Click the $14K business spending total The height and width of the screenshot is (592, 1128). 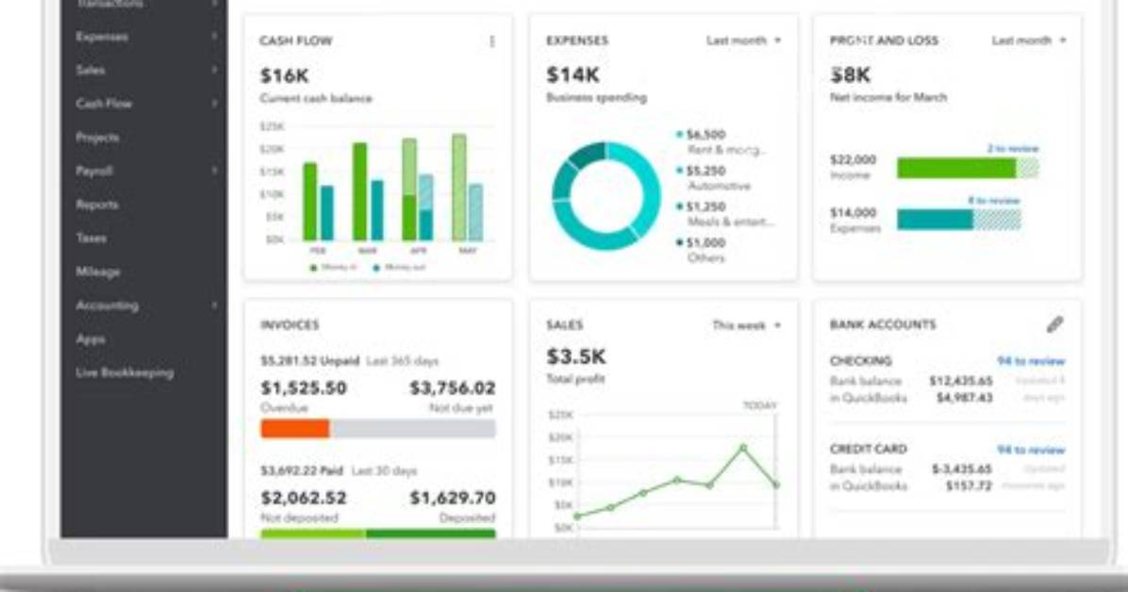click(572, 74)
